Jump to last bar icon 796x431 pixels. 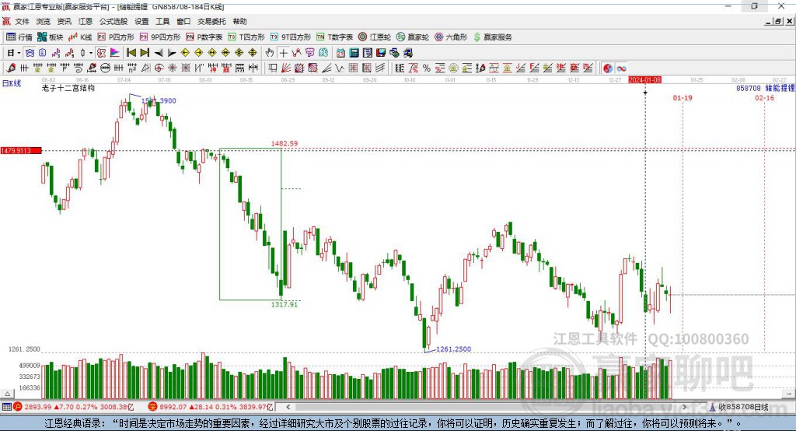[145, 53]
